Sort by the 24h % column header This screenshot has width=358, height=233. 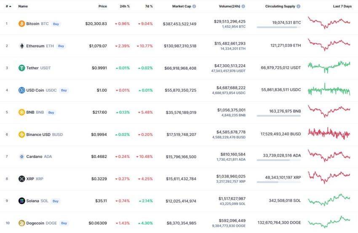(125, 6)
